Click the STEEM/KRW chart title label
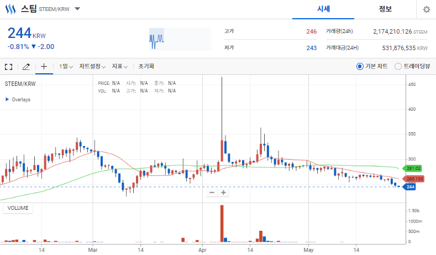 [20, 84]
